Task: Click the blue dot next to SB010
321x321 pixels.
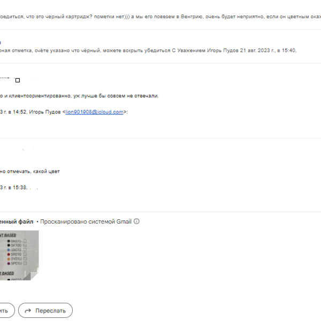Action: (x=9, y=250)
